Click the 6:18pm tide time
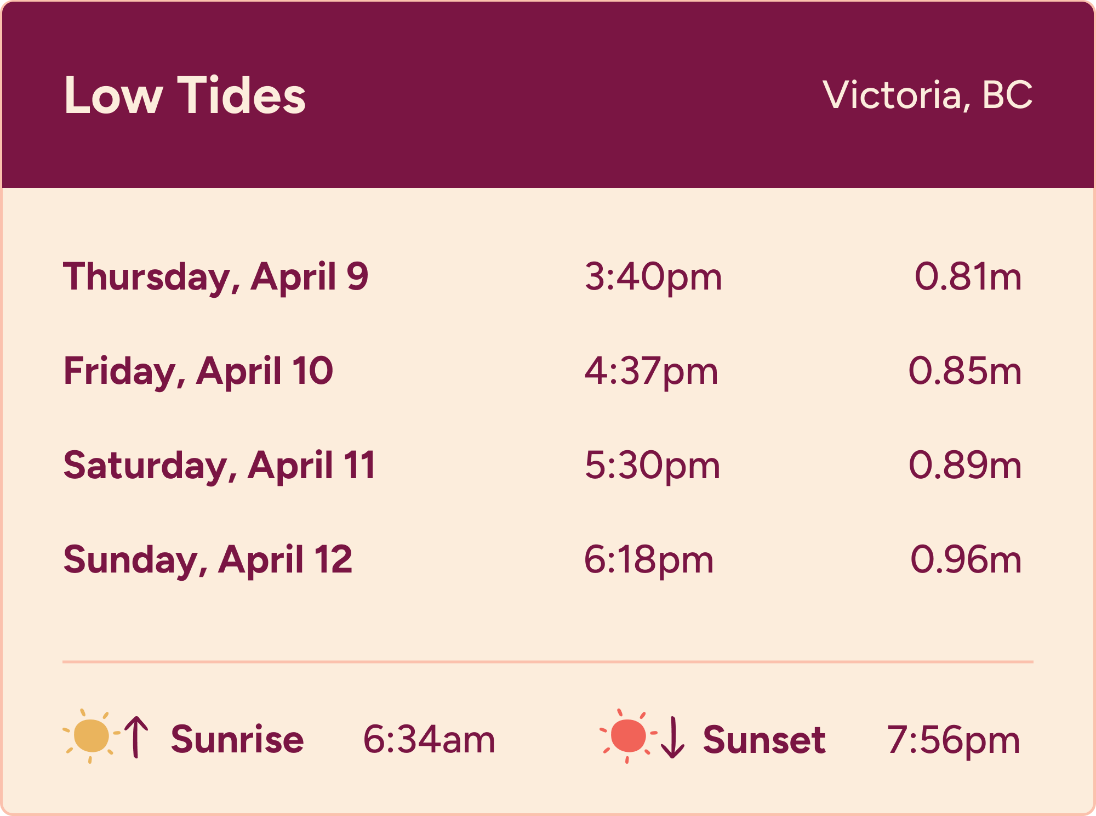Viewport: 1096px width, 816px height. coord(649,560)
